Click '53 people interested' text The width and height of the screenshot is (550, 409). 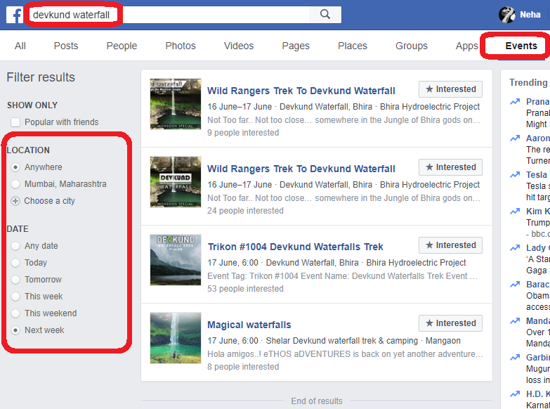click(x=245, y=289)
